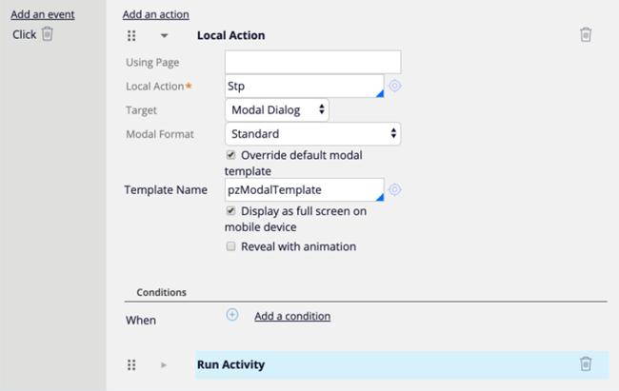Open rule via Local Action target icon
Image resolution: width=619 pixels, height=391 pixels.
[x=395, y=86]
